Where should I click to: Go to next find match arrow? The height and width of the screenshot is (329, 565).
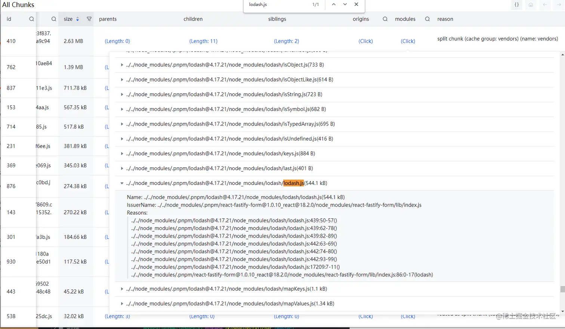click(345, 4)
